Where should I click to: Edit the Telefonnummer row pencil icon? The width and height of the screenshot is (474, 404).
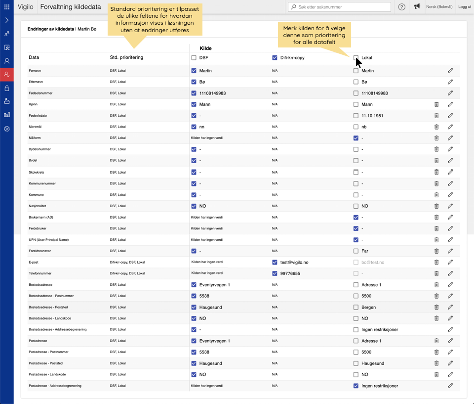coord(450,273)
